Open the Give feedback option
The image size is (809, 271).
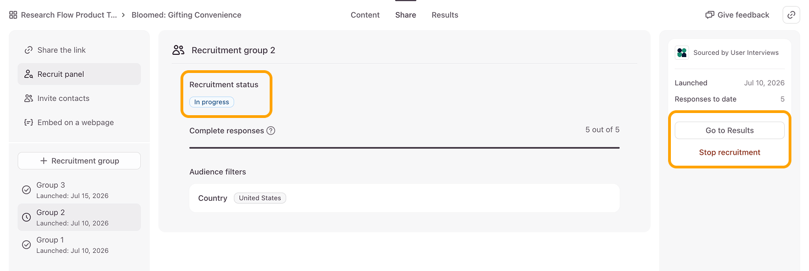pos(737,15)
